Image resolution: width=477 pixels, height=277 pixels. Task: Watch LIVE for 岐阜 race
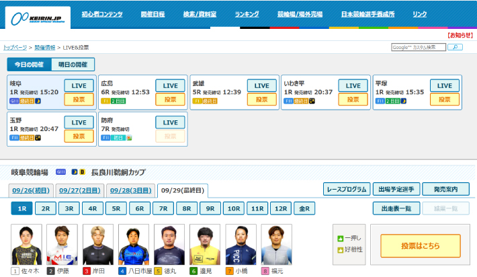click(79, 86)
